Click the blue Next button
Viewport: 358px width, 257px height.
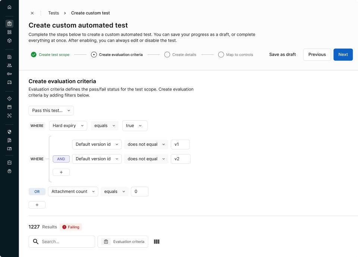[x=343, y=55]
